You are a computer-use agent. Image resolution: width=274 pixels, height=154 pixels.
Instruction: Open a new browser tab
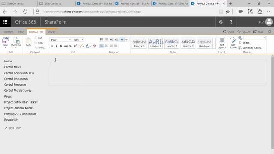[230, 3]
